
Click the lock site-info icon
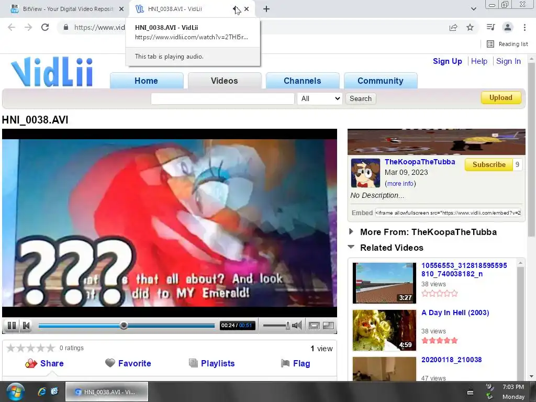(66, 27)
